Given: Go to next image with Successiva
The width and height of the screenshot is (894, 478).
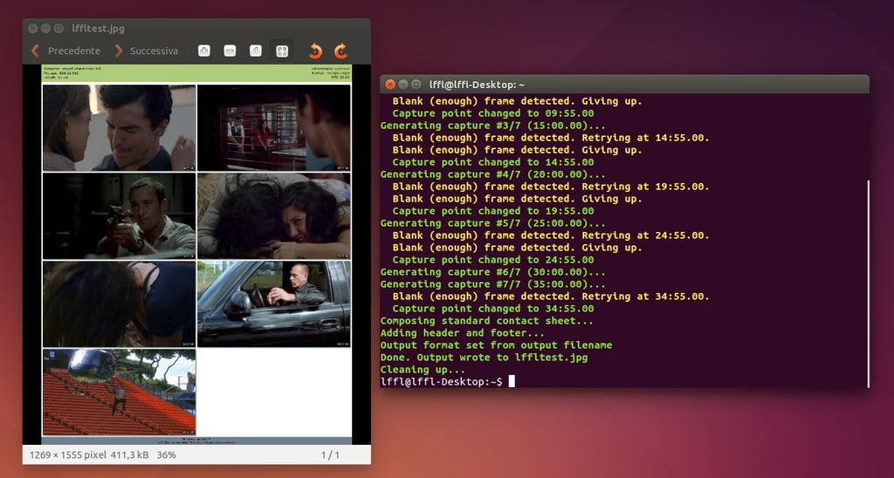Looking at the screenshot, I should [146, 51].
